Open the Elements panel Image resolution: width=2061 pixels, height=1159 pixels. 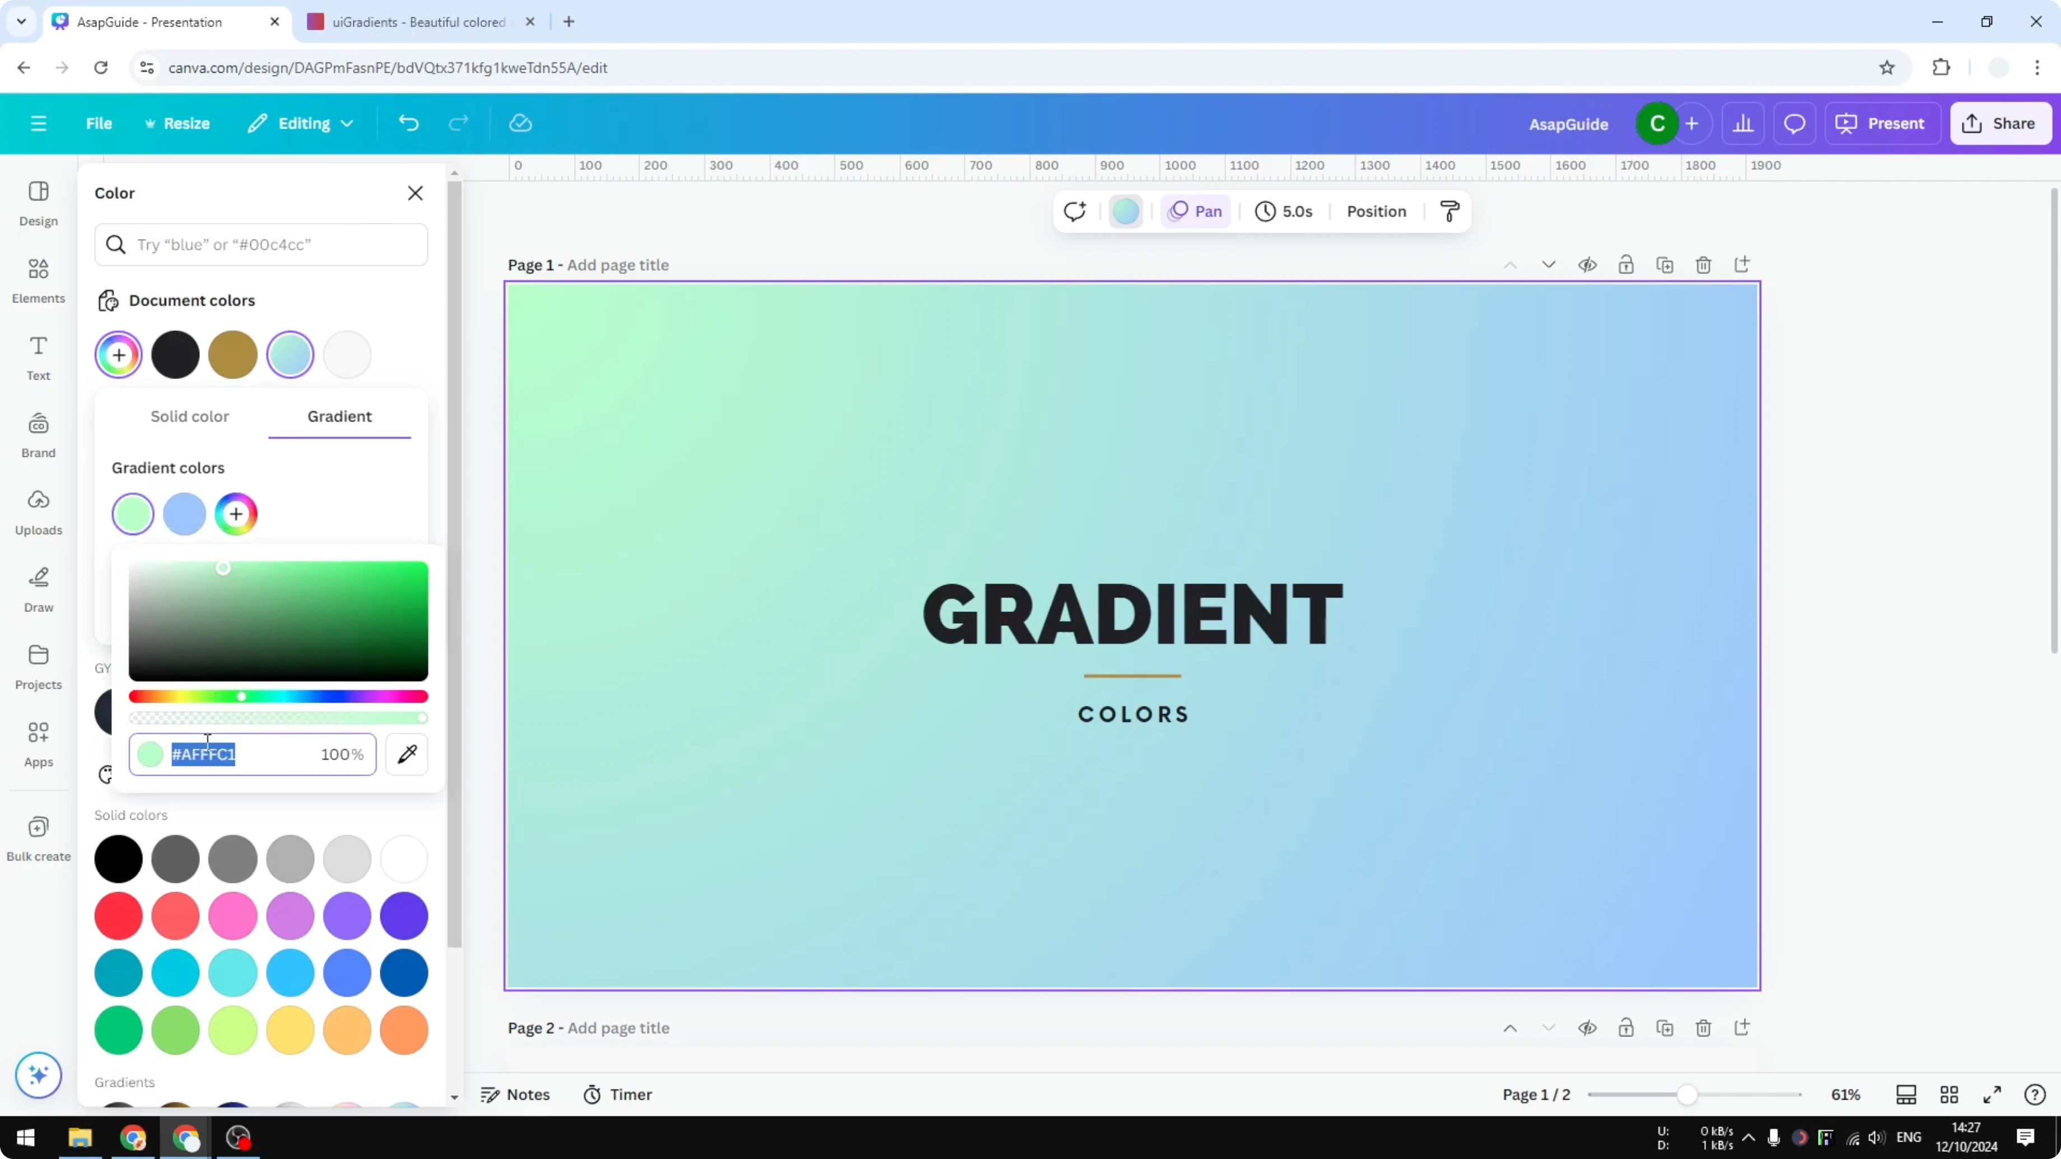tap(38, 280)
